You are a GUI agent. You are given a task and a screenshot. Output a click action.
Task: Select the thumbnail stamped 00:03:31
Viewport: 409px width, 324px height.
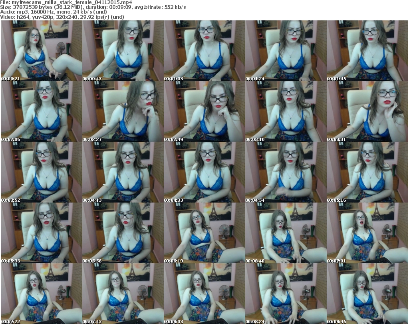coord(367,111)
